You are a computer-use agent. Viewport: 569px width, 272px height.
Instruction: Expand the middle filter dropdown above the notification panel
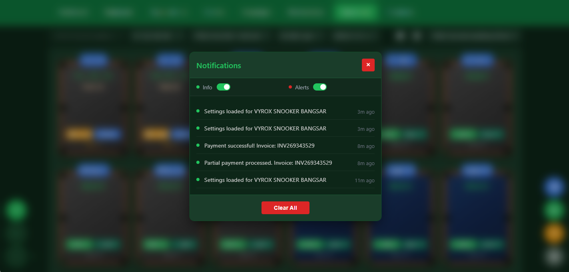point(301,36)
